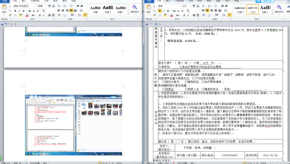Image resolution: width=290 pixels, height=164 pixels.
Task: Toggle 厨房 checkbox
Action: 237,75
